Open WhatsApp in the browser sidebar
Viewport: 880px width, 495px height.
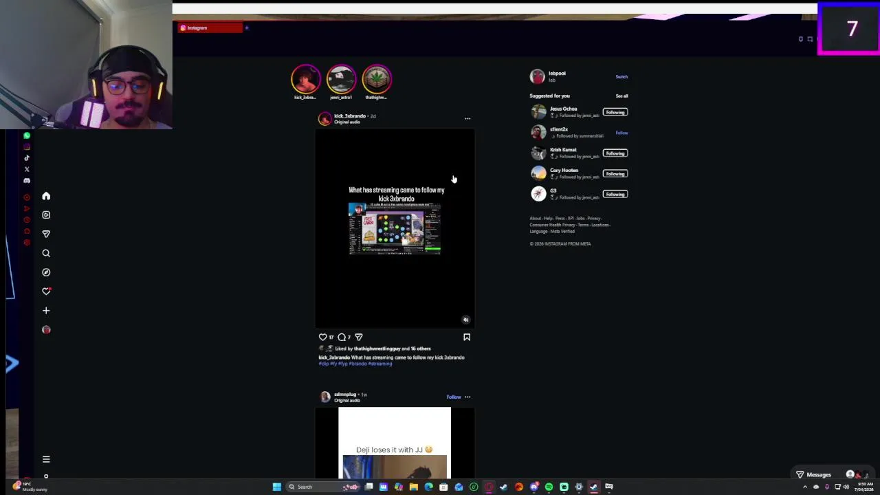pyautogui.click(x=27, y=135)
